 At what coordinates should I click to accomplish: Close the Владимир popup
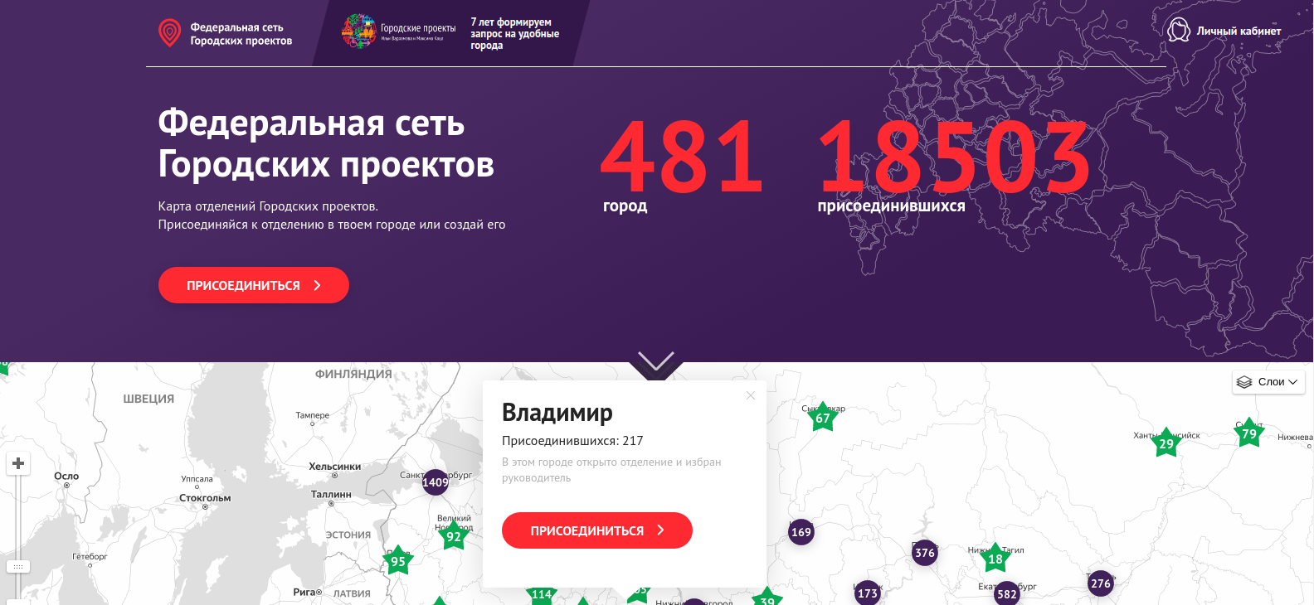751,395
